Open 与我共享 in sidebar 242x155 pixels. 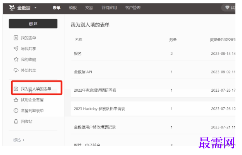[x=28, y=49]
